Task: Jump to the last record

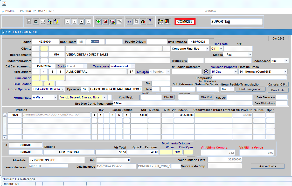Action: tap(88, 22)
